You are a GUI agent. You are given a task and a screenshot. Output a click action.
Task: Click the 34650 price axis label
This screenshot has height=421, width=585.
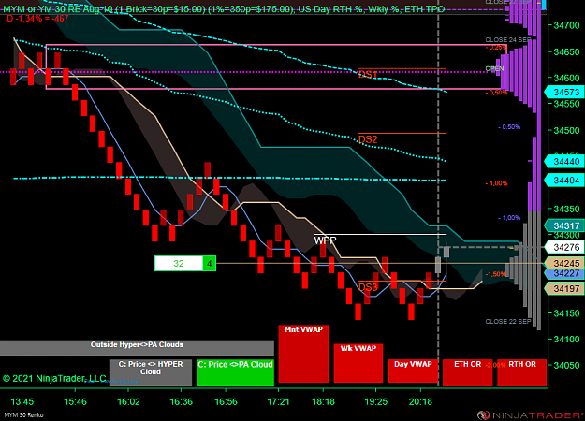click(566, 51)
